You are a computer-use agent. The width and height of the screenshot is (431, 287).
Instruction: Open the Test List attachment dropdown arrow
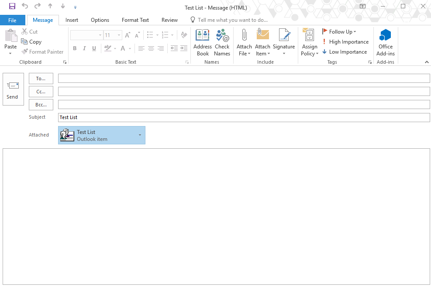coord(140,135)
